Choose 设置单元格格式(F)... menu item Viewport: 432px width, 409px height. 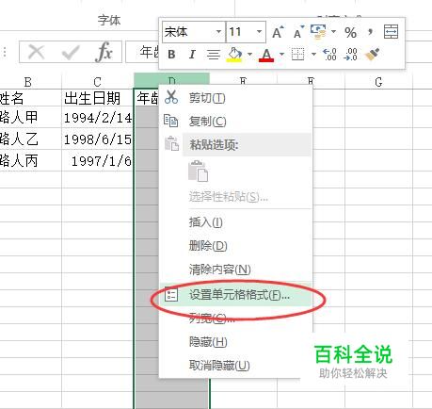235,295
